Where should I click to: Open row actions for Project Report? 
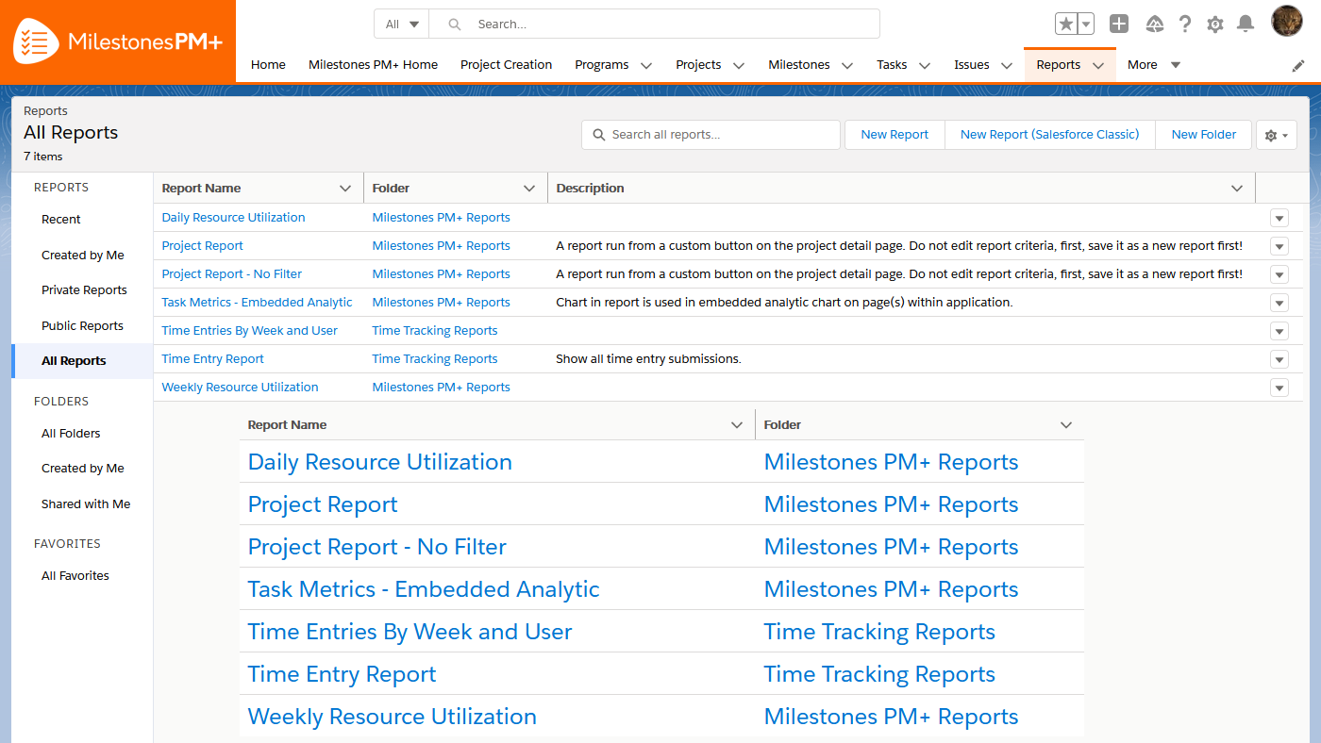[1279, 246]
